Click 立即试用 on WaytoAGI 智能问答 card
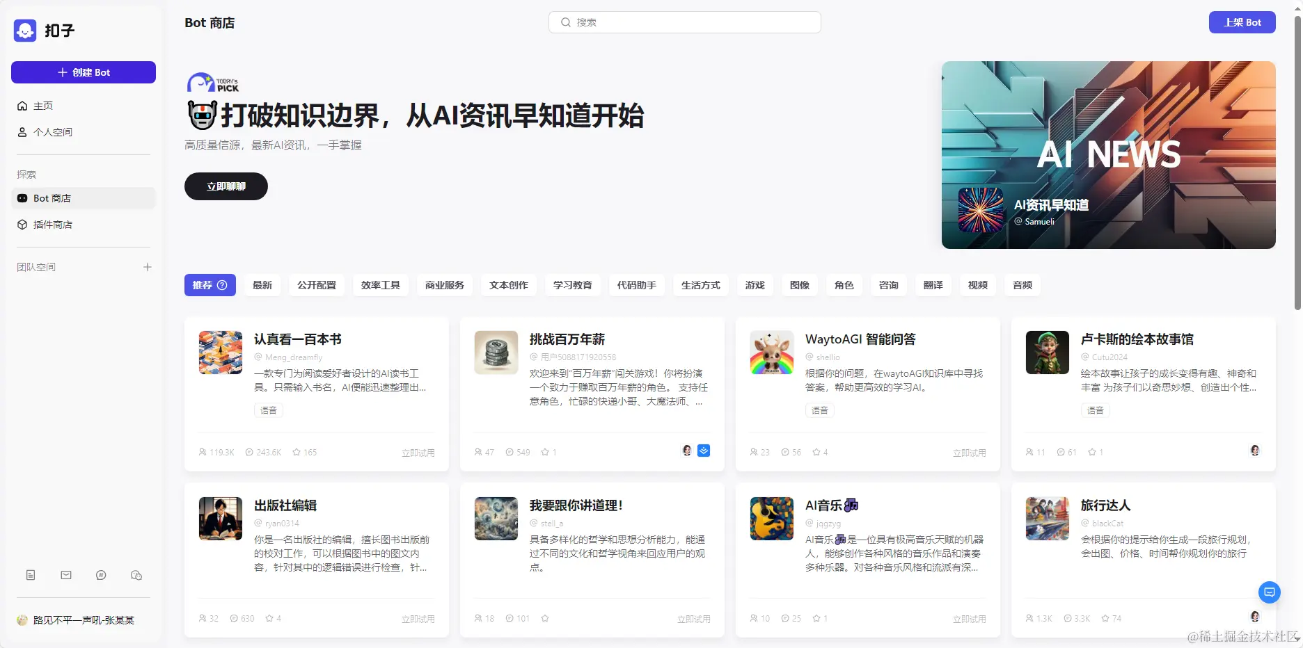This screenshot has height=648, width=1303. pos(970,453)
